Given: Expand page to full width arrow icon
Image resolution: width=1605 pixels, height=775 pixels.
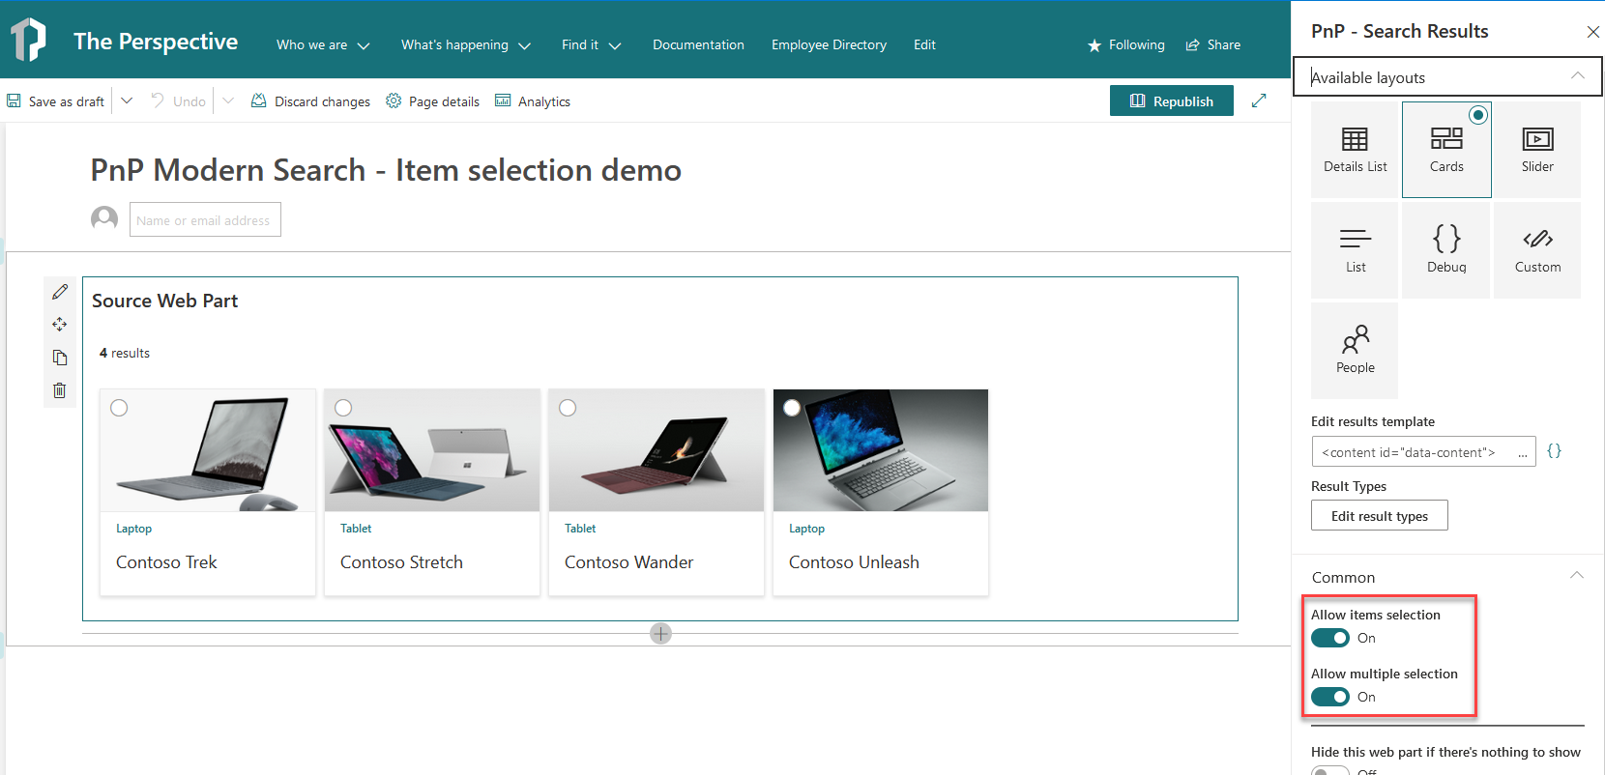Looking at the screenshot, I should [1259, 100].
